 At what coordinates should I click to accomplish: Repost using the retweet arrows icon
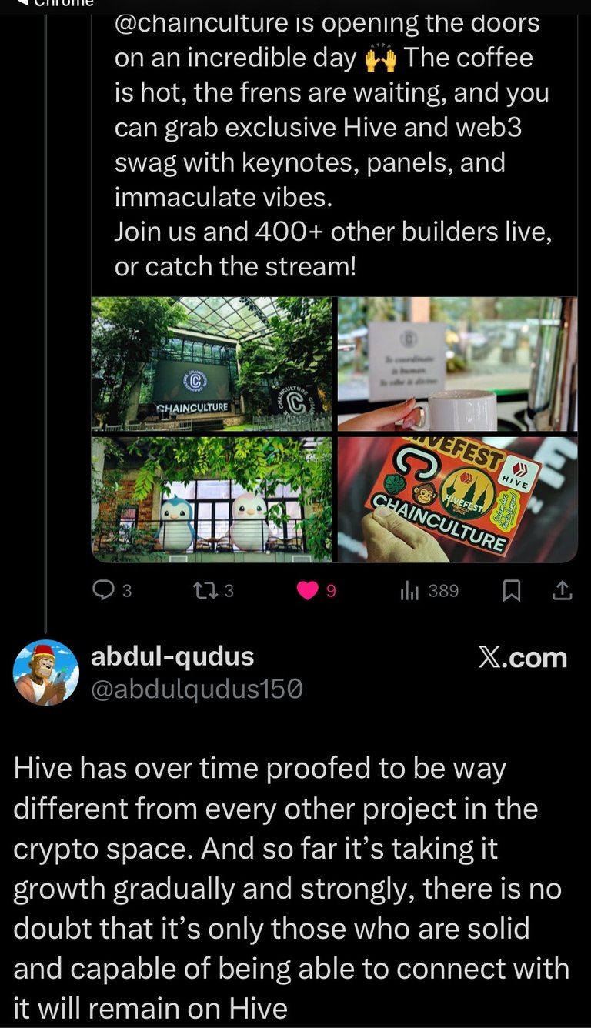pyautogui.click(x=205, y=590)
